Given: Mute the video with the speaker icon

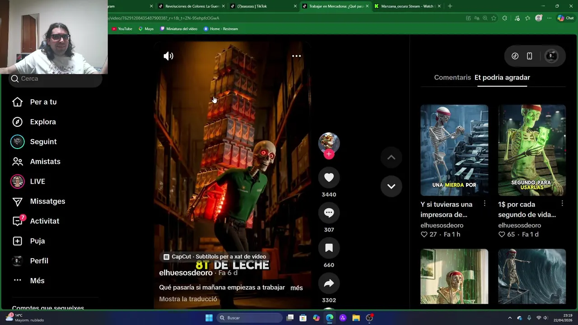Looking at the screenshot, I should (168, 56).
